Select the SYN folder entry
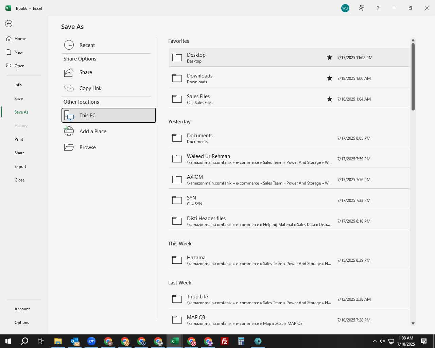 pos(289,200)
